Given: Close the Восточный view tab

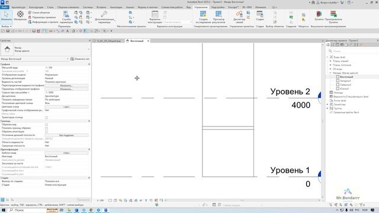Looking at the screenshot, I should coord(148,41).
